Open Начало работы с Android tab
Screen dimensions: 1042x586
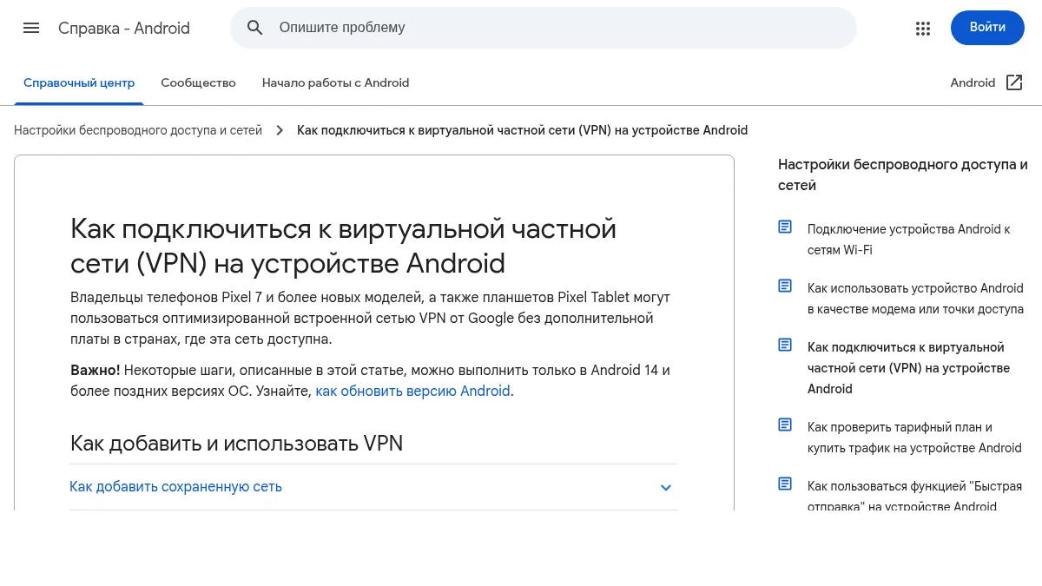coord(335,83)
